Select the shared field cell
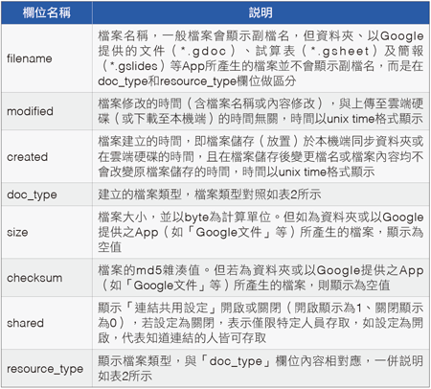The width and height of the screenshot is (431, 389). pos(47,323)
